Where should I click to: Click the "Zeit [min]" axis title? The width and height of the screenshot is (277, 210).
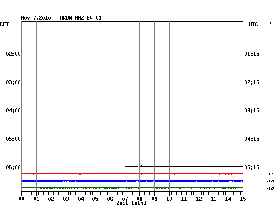pyautogui.click(x=131, y=203)
